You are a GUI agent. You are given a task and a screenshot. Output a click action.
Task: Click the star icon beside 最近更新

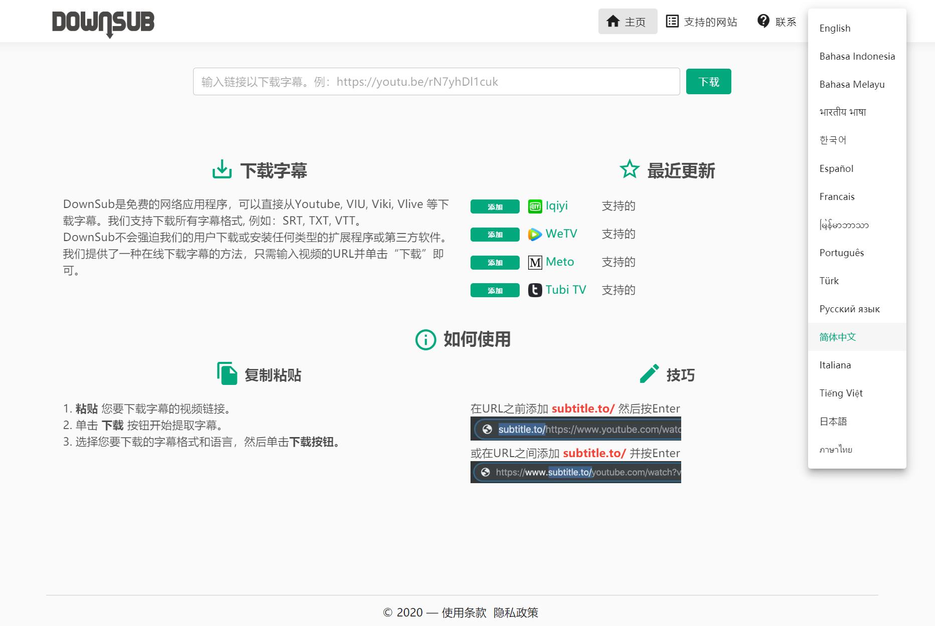point(630,169)
